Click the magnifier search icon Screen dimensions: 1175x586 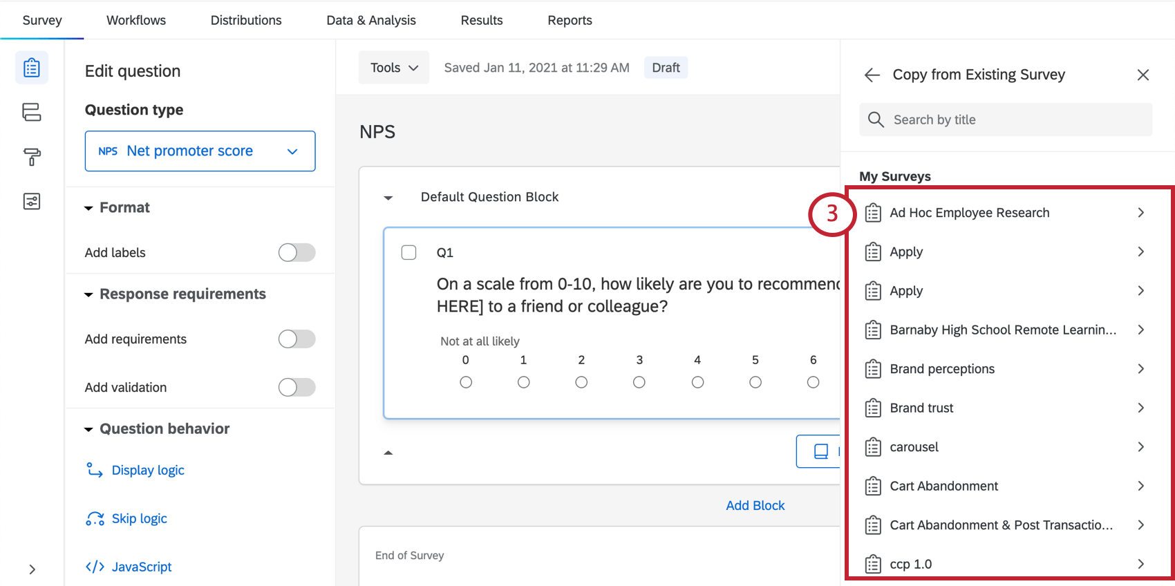coord(876,120)
